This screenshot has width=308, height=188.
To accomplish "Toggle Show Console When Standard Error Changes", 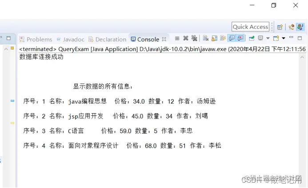I will (x=240, y=38).
